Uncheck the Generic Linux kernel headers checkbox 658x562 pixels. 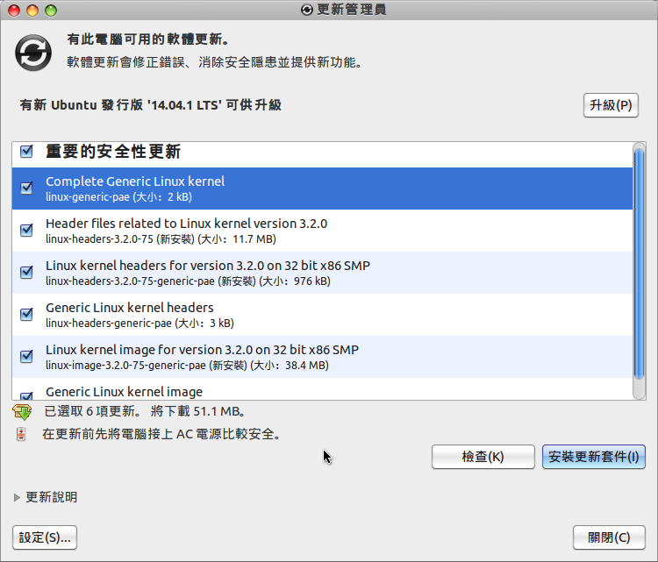pos(26,314)
